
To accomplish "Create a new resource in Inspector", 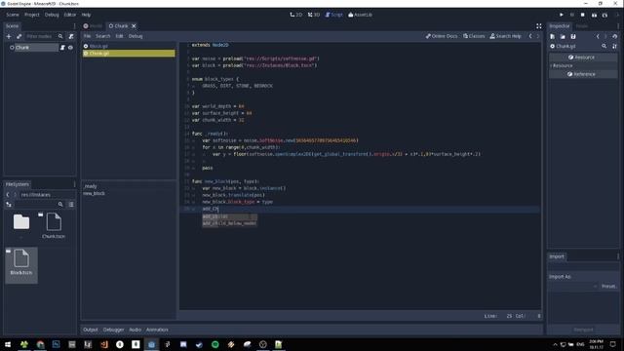I will [x=553, y=36].
